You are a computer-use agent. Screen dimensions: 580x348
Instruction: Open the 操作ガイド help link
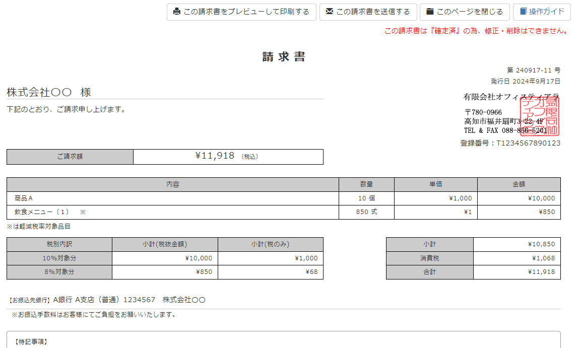tap(546, 12)
